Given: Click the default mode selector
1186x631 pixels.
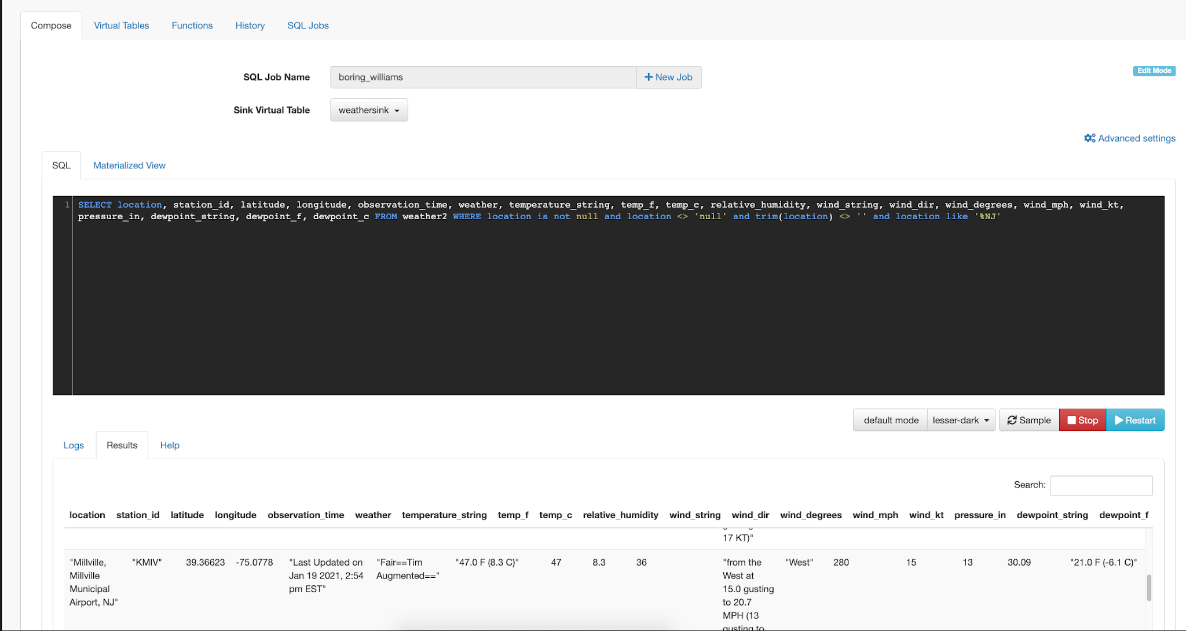Looking at the screenshot, I should [891, 420].
